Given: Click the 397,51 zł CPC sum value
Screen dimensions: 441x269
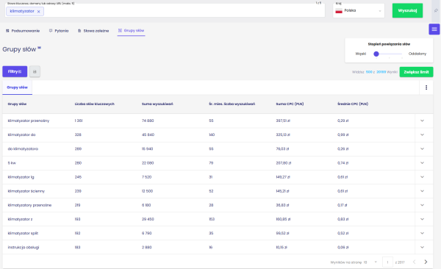Looking at the screenshot, I should pos(283,121).
